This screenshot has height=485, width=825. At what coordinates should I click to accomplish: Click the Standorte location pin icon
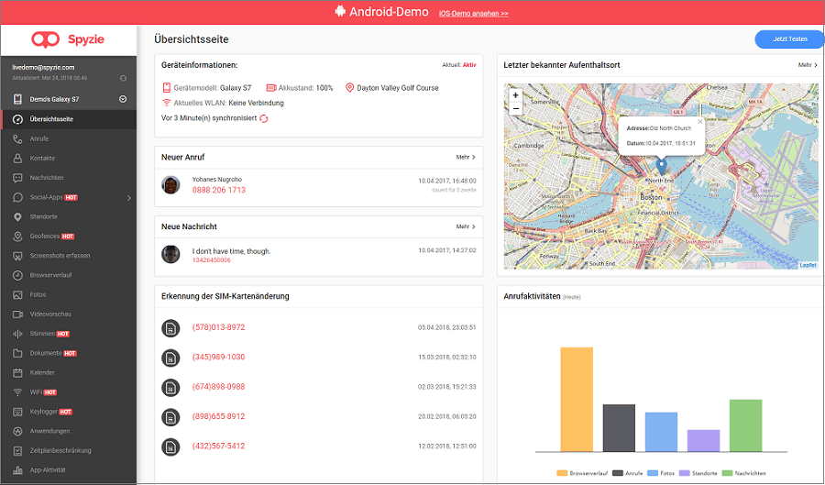(18, 216)
